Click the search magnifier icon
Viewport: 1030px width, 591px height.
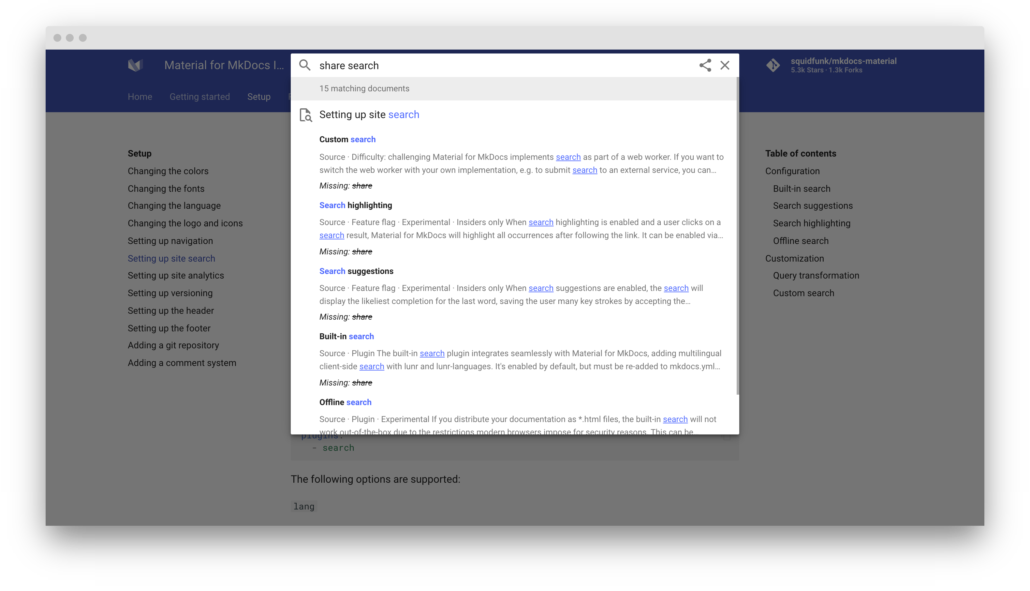pos(305,65)
